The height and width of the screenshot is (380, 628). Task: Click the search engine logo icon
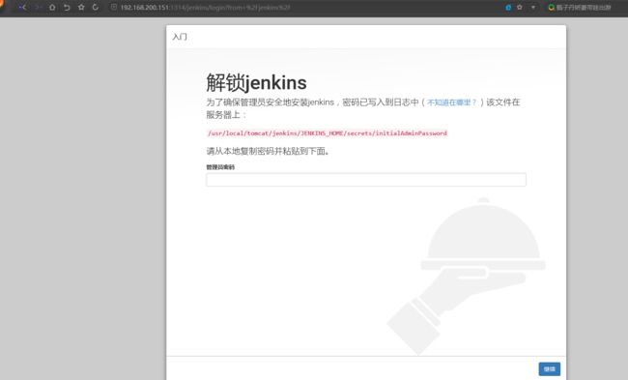click(551, 7)
